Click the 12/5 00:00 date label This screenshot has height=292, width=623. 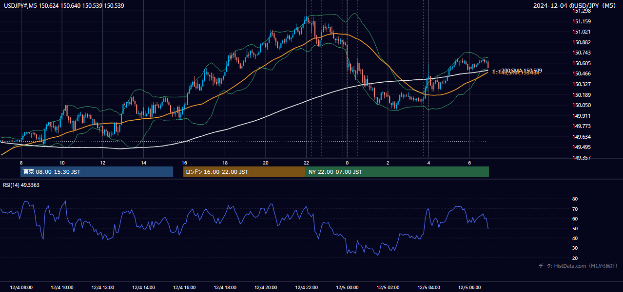[347, 288]
